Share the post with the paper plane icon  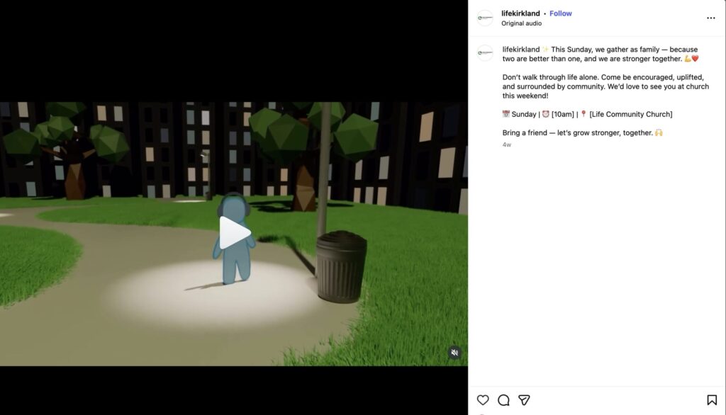point(524,400)
